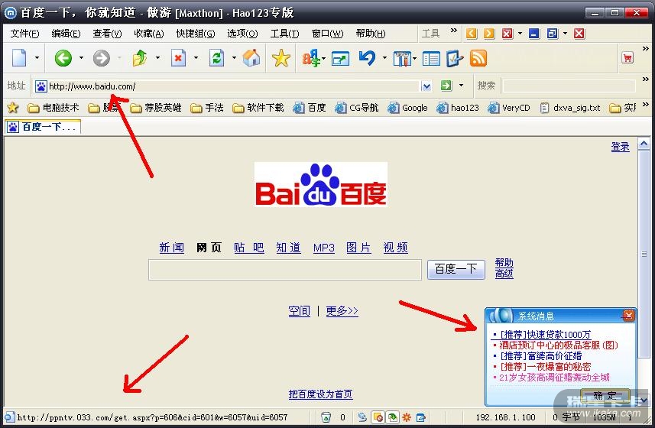Open the 新闻 link
The width and height of the screenshot is (655, 428).
click(172, 248)
